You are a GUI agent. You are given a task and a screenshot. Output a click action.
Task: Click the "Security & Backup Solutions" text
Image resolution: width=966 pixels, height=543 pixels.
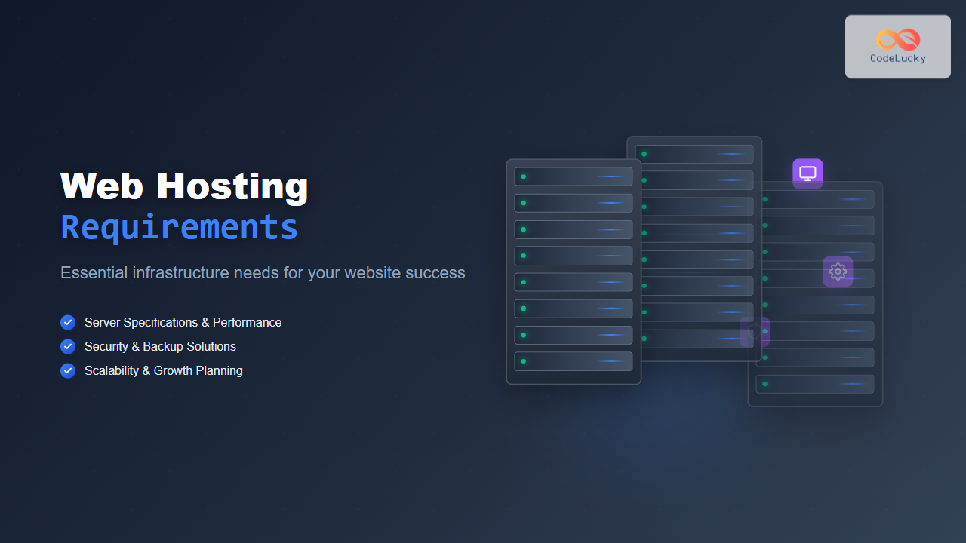click(x=160, y=347)
